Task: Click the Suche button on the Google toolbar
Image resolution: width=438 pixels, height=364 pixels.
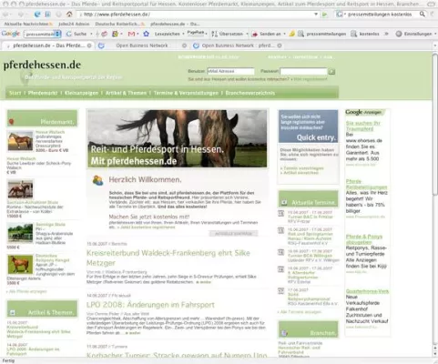Action: click(x=76, y=34)
